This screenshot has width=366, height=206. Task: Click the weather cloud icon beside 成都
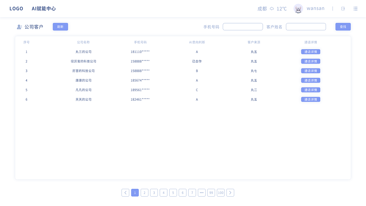tap(272, 9)
